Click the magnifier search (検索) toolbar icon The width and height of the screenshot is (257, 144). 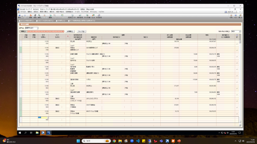tap(39, 16)
